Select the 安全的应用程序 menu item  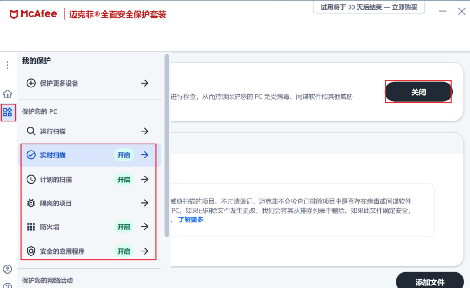coord(62,251)
